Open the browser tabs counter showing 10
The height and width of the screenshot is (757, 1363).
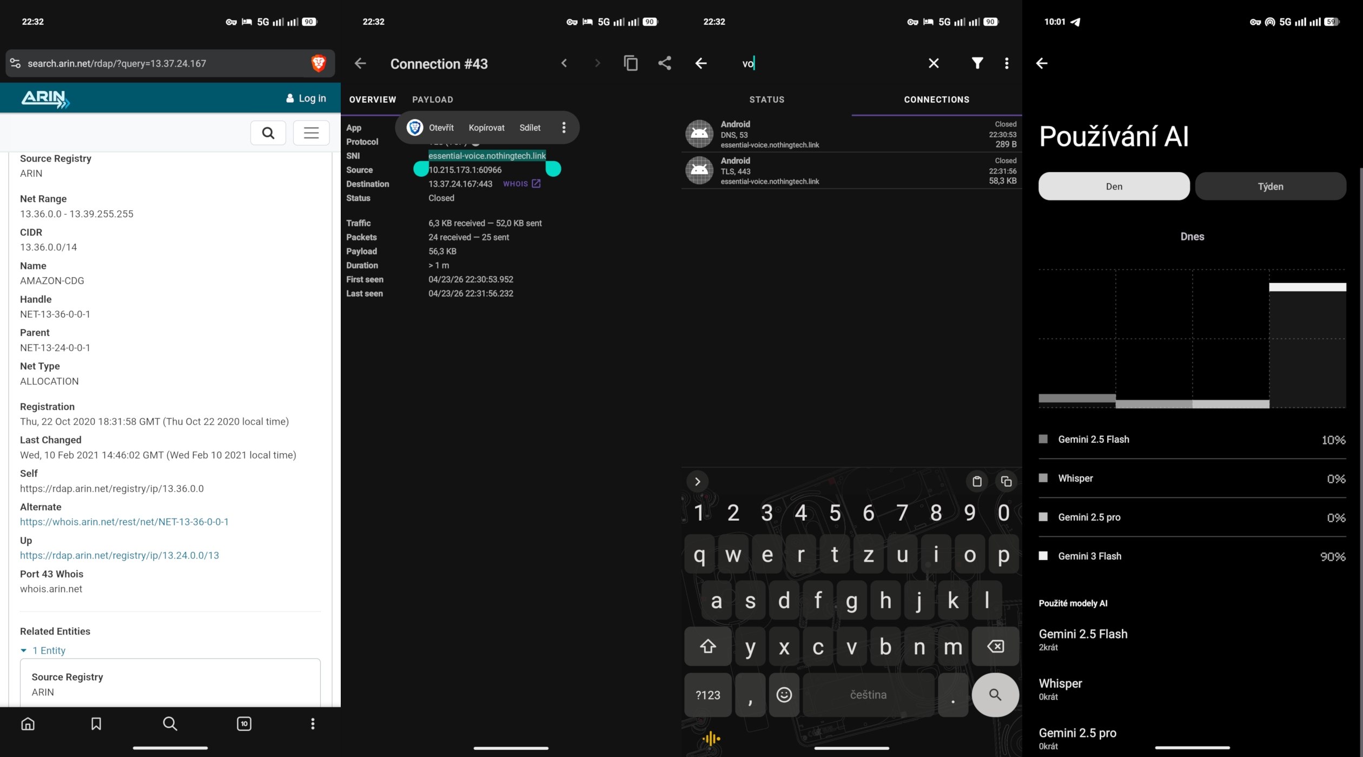click(x=244, y=723)
